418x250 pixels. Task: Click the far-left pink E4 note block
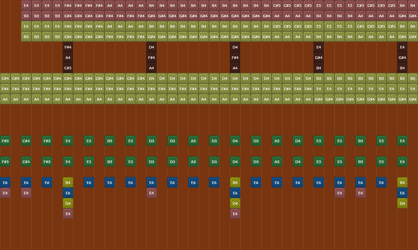click(5, 193)
